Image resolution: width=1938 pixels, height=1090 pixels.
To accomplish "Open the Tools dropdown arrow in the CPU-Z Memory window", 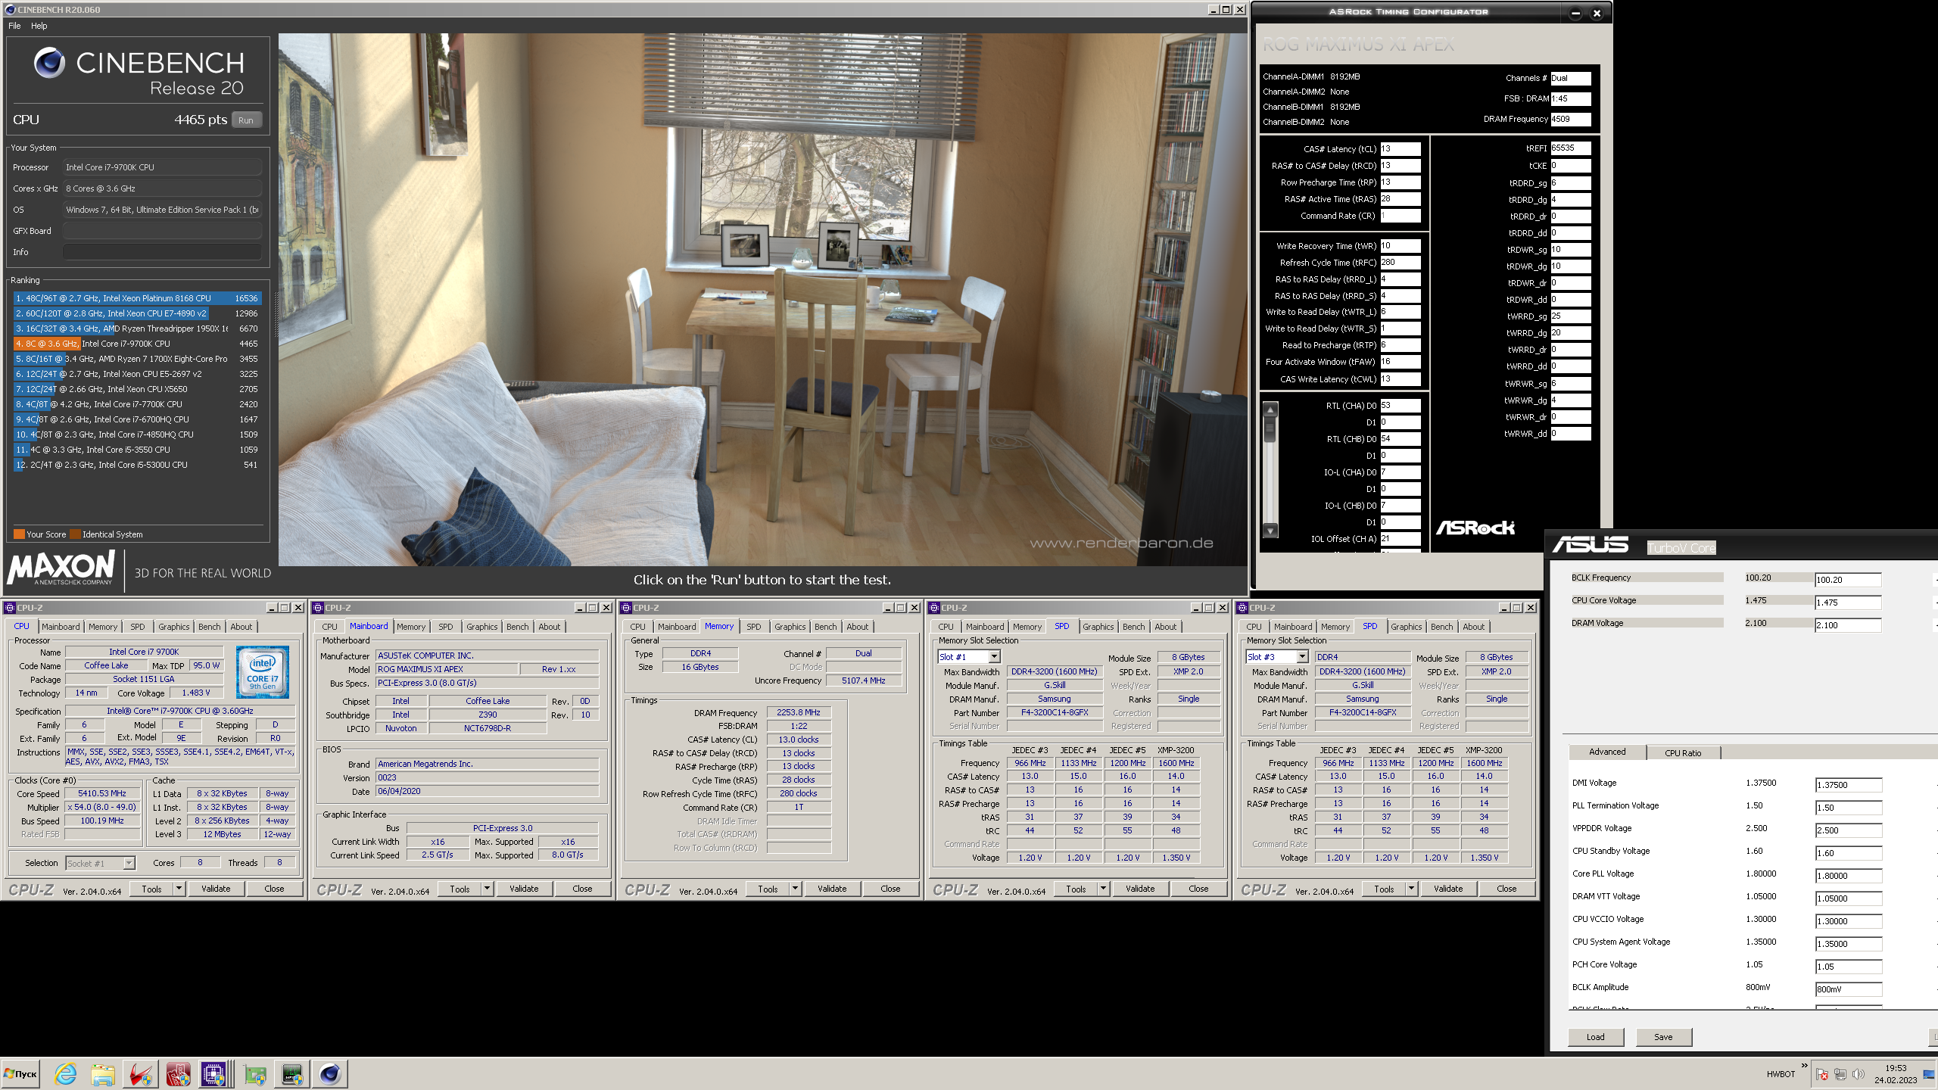I will click(x=796, y=888).
